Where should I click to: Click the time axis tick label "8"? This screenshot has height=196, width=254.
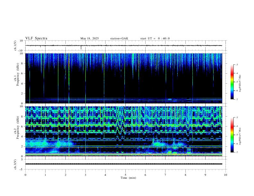[x=185, y=175]
